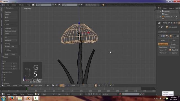180x101 pixels.
Task: Click the properties editor type icon
Action: click(x=159, y=23)
